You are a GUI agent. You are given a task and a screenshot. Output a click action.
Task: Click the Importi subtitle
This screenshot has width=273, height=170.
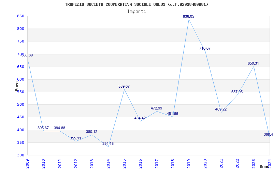point(136,12)
